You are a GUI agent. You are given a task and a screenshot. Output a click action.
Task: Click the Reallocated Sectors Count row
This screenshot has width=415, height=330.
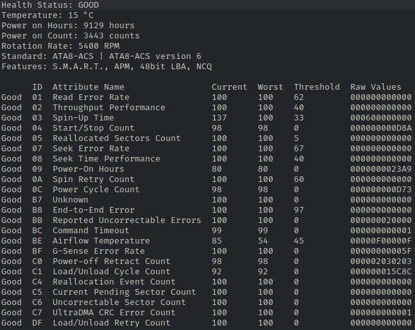(108, 138)
